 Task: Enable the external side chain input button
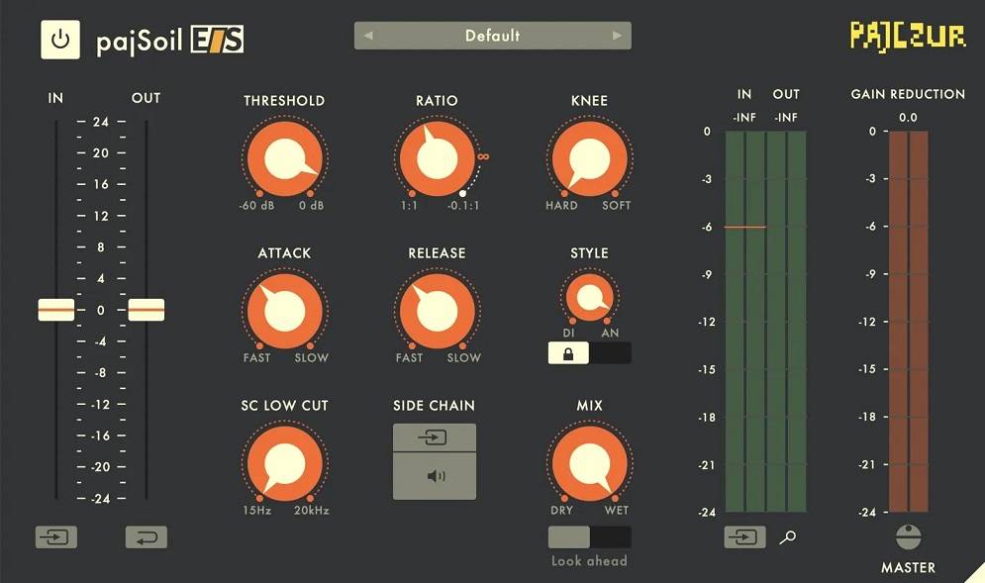[x=435, y=437]
